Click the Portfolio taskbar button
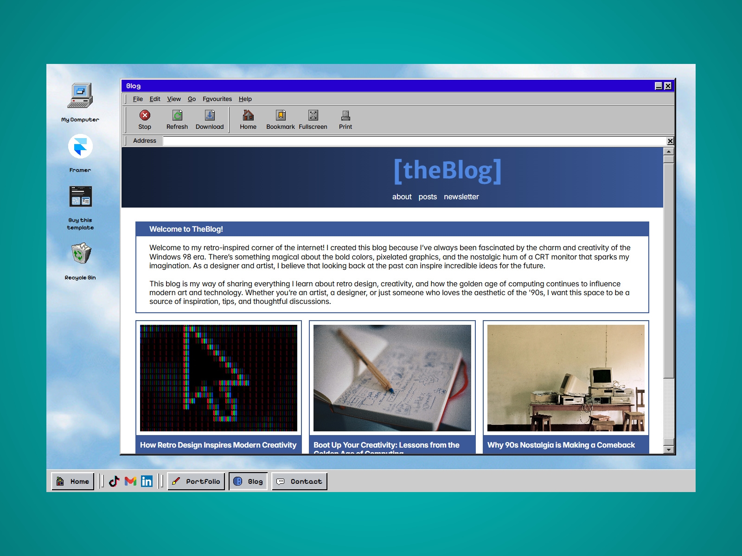This screenshot has height=556, width=742. pyautogui.click(x=196, y=481)
